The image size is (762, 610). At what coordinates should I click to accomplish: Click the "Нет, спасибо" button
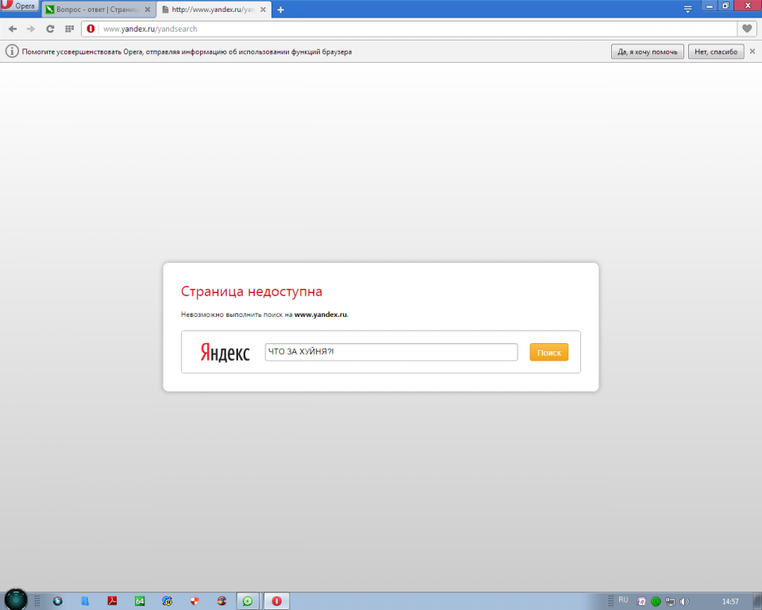[x=716, y=52]
